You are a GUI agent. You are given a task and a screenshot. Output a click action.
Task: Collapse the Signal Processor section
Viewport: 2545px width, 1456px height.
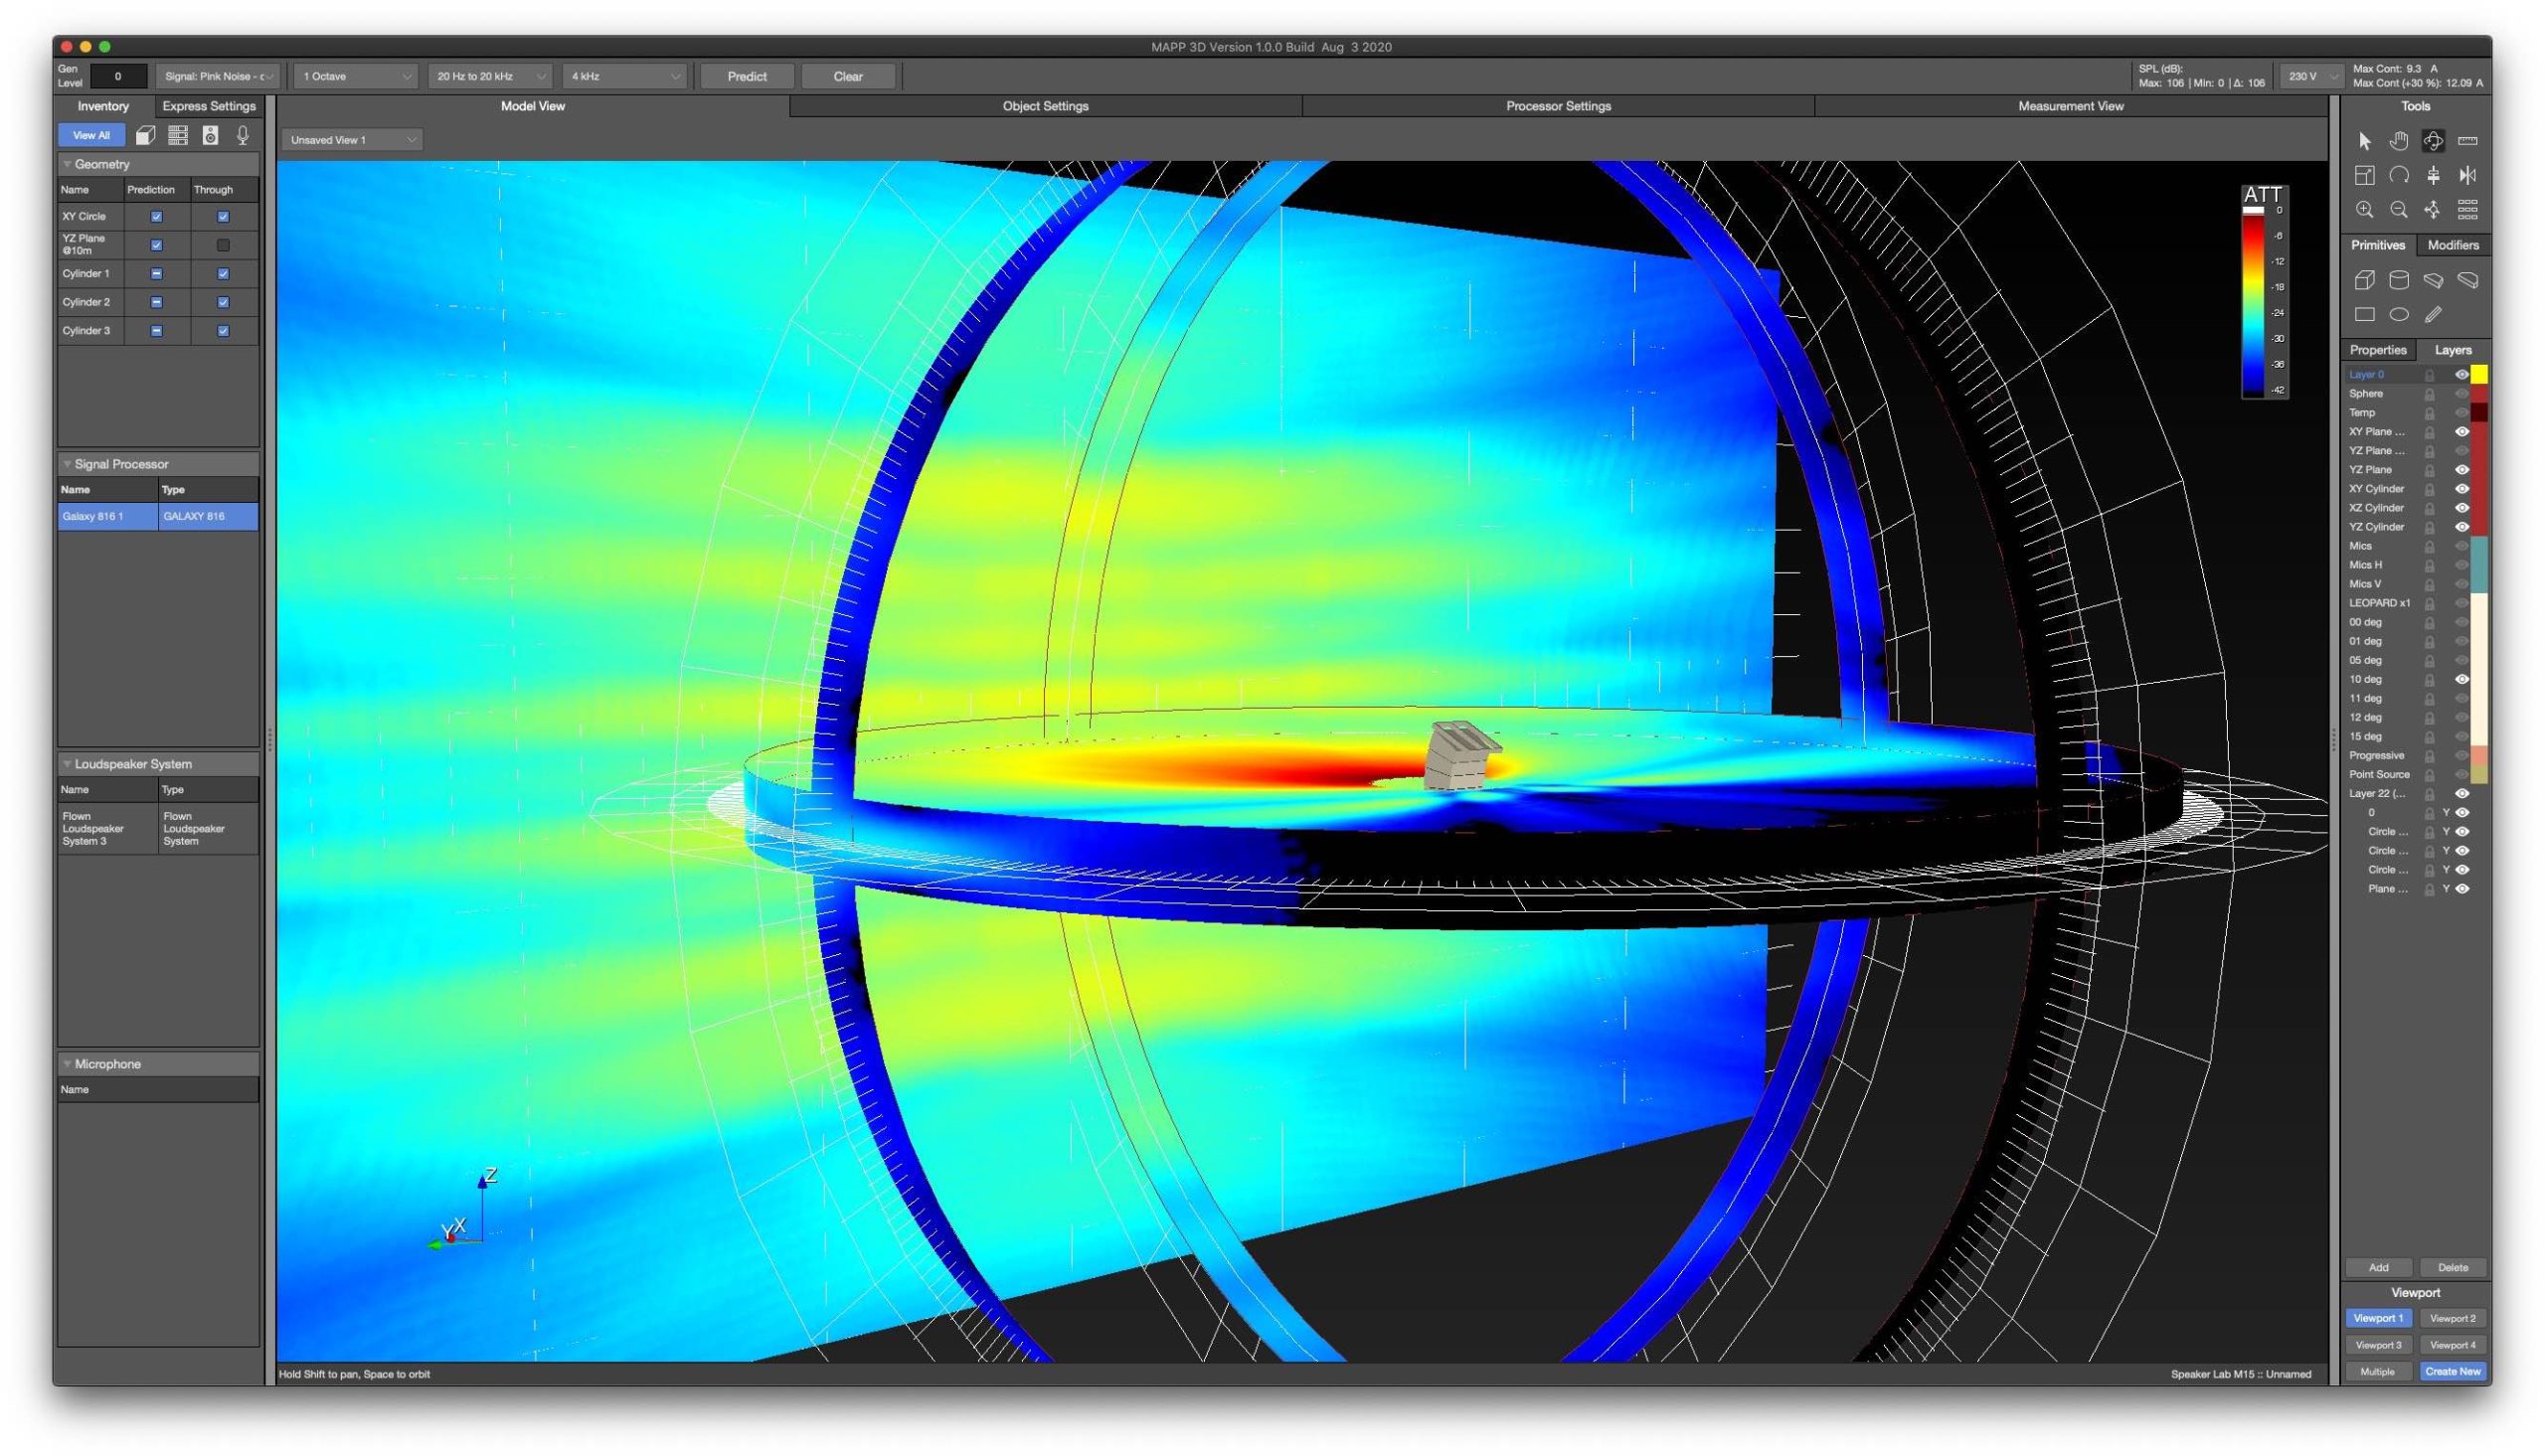[67, 464]
